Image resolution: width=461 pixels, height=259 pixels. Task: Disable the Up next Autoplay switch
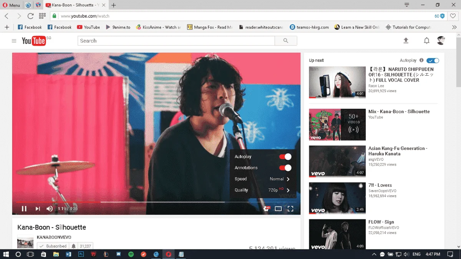[433, 60]
